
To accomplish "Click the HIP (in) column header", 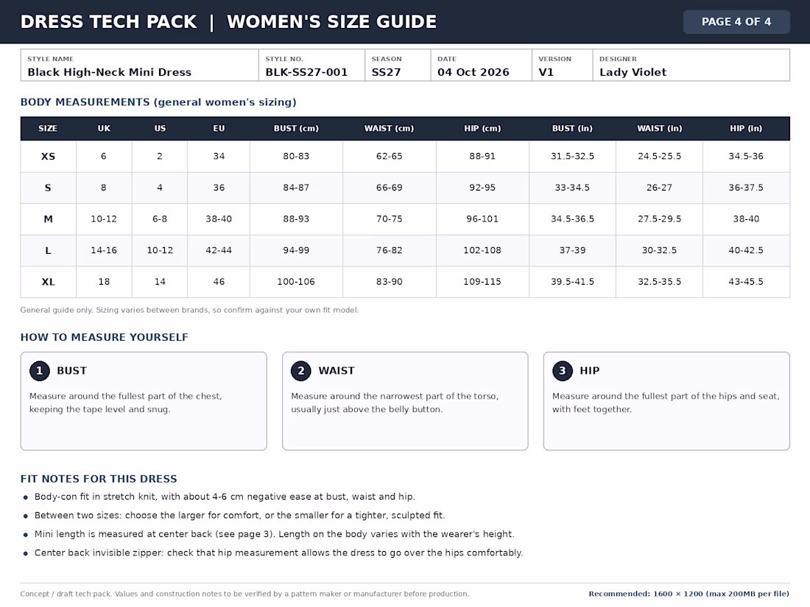I will (x=746, y=129).
